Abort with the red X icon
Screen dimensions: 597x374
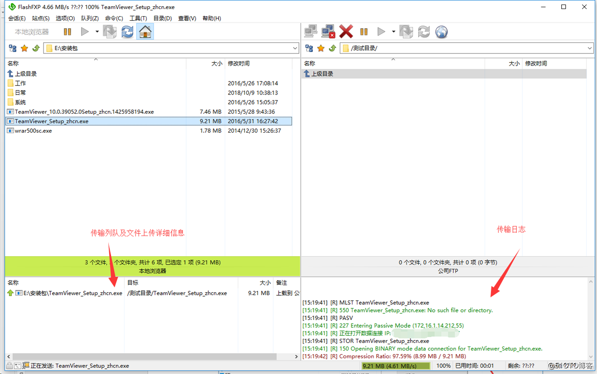point(346,32)
